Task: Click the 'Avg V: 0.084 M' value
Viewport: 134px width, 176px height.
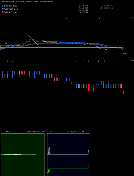Action: [x=106, y=6]
